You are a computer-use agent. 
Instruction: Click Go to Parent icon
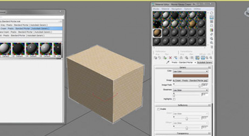207,58
